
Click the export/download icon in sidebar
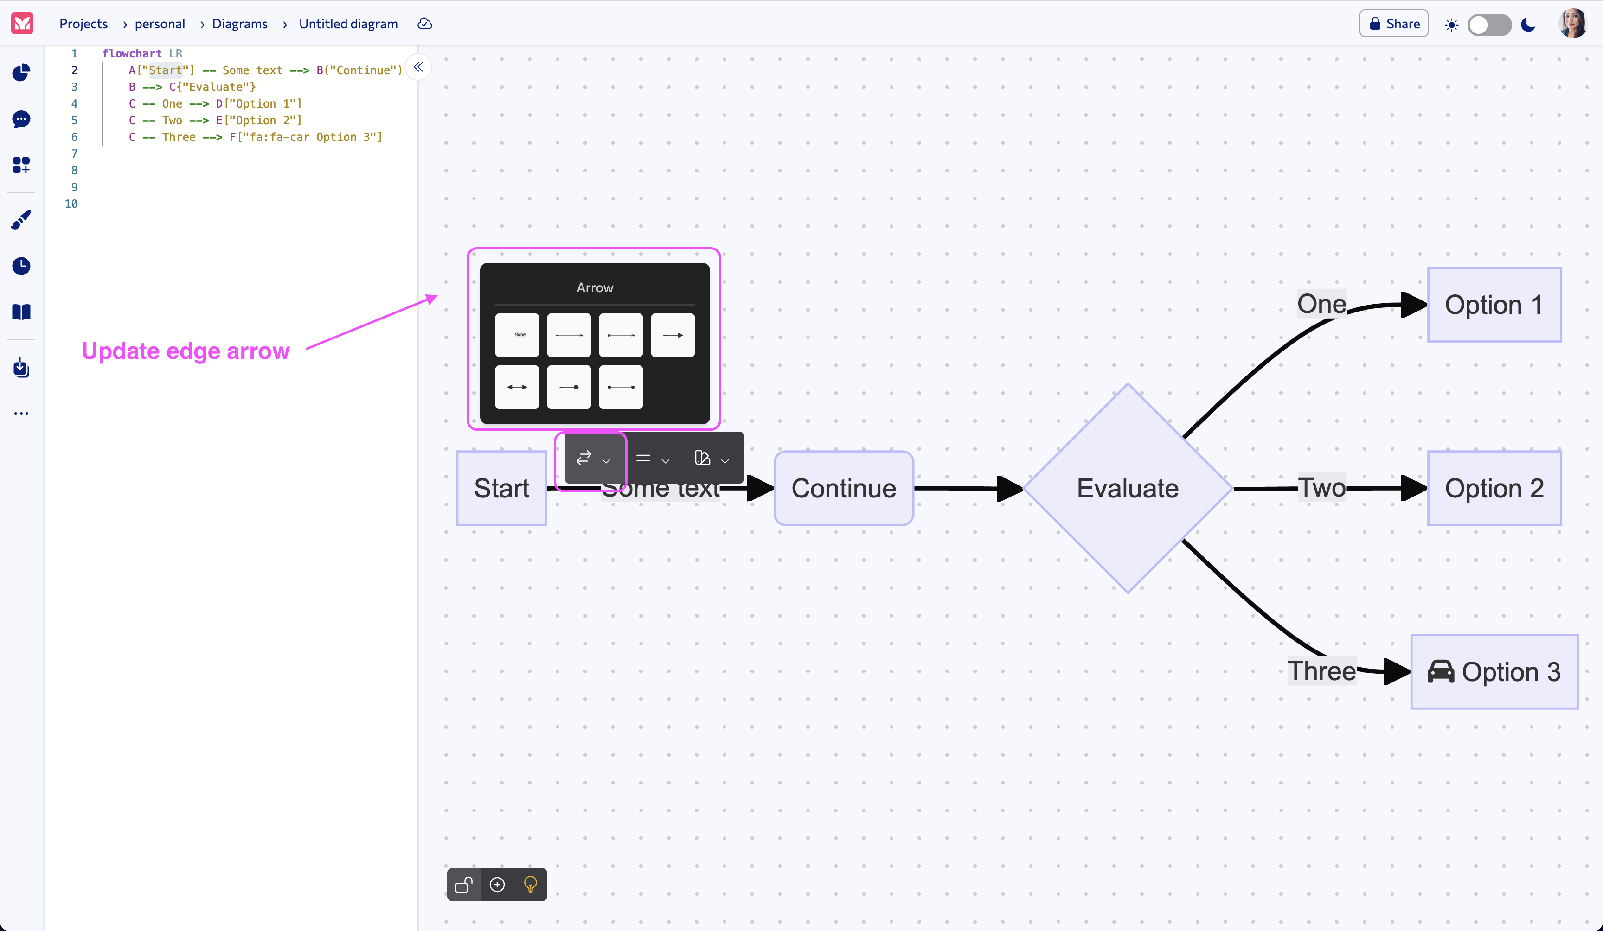click(x=21, y=368)
